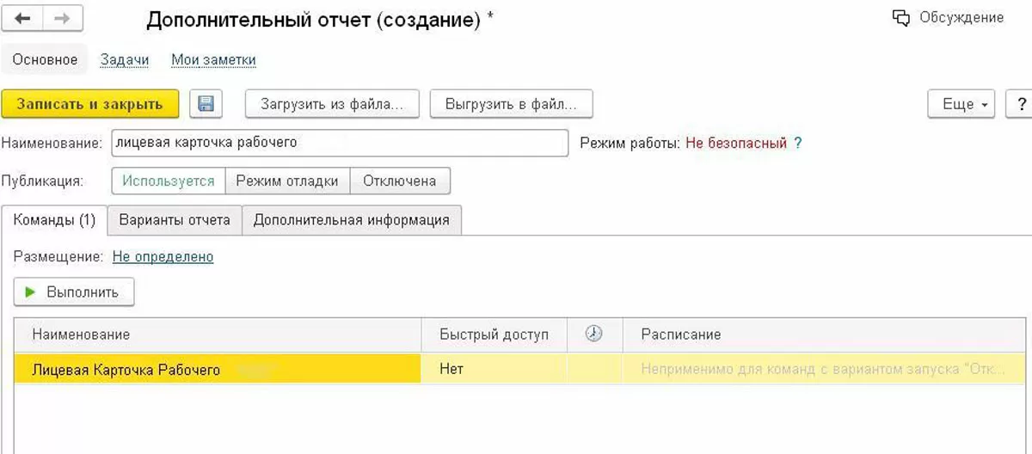Image resolution: width=1032 pixels, height=454 pixels.
Task: Click the green question mark near work mode
Action: point(797,144)
